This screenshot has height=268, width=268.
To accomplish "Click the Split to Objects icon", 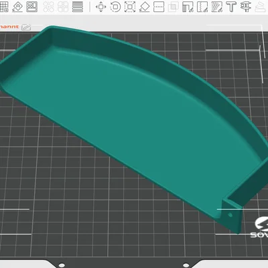I will coord(48,7).
